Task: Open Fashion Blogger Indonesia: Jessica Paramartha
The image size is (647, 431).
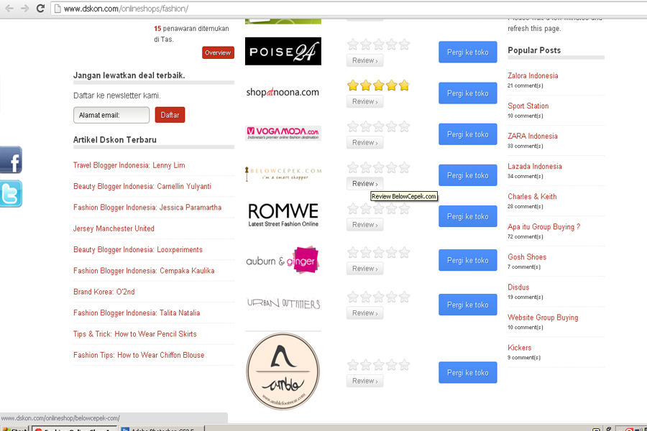Action: (x=147, y=208)
